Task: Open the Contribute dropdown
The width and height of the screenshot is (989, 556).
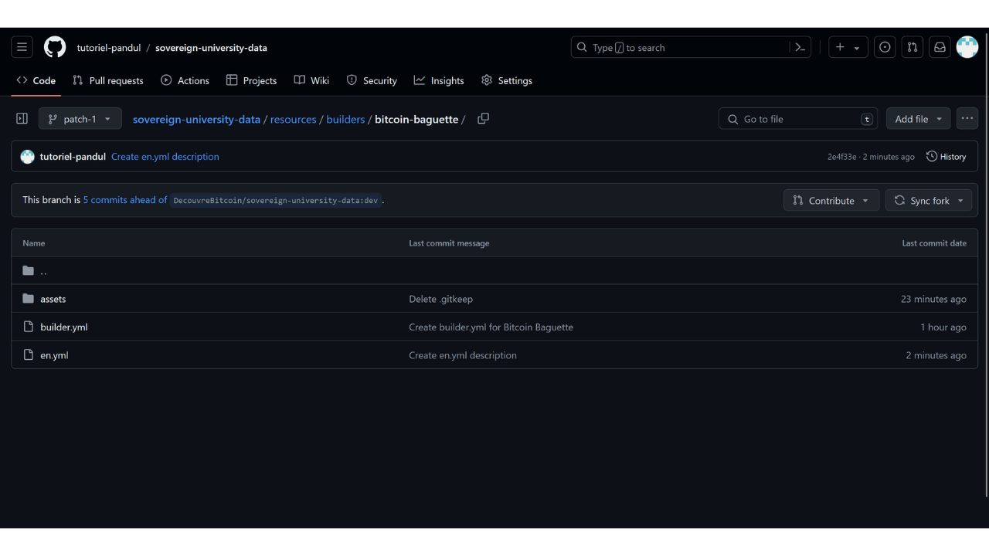Action: coord(831,201)
